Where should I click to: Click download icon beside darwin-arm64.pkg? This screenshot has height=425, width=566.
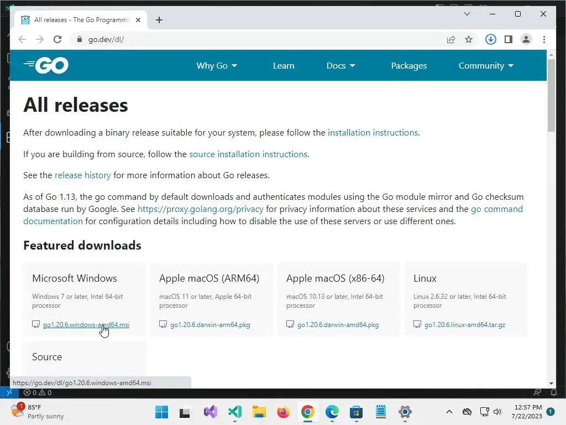coord(163,324)
